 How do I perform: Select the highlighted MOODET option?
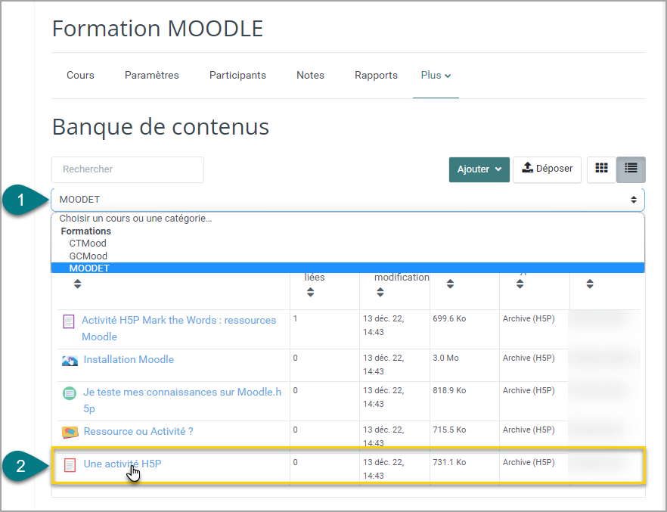point(348,268)
